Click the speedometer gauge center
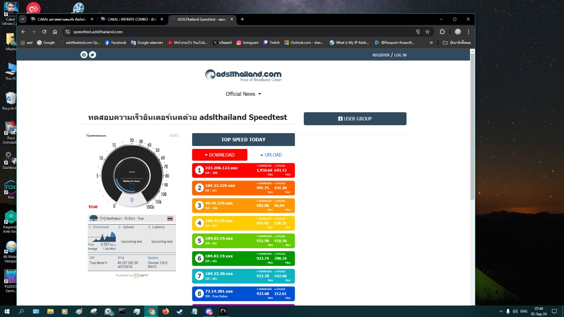The width and height of the screenshot is (564, 317). coord(132,175)
